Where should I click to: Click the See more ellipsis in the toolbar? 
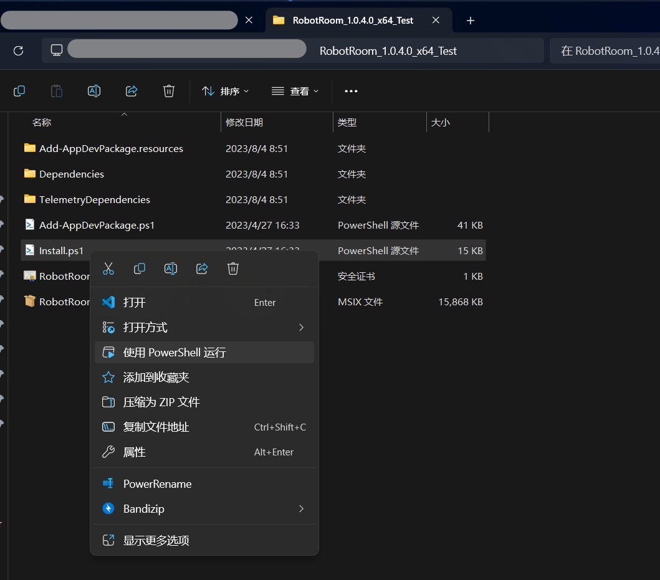click(x=351, y=91)
